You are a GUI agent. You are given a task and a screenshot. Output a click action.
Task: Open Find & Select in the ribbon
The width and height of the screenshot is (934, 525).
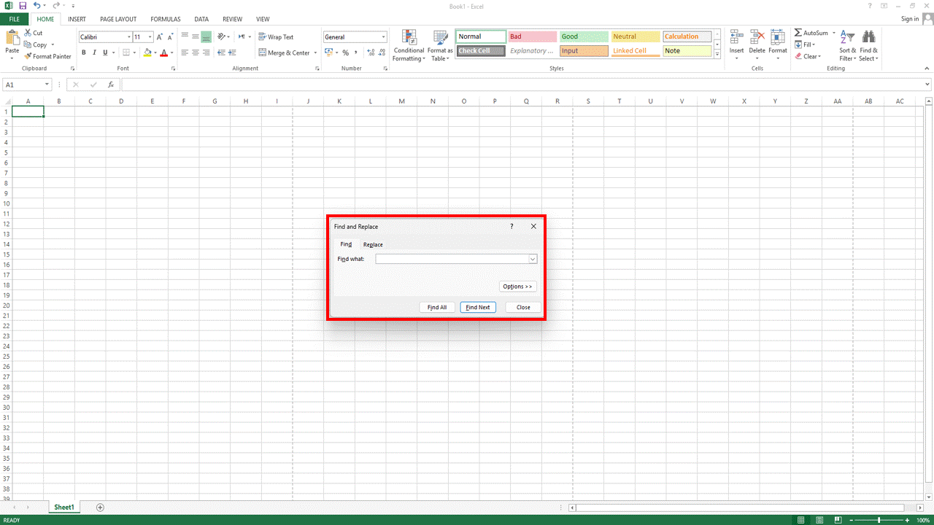coord(868,45)
